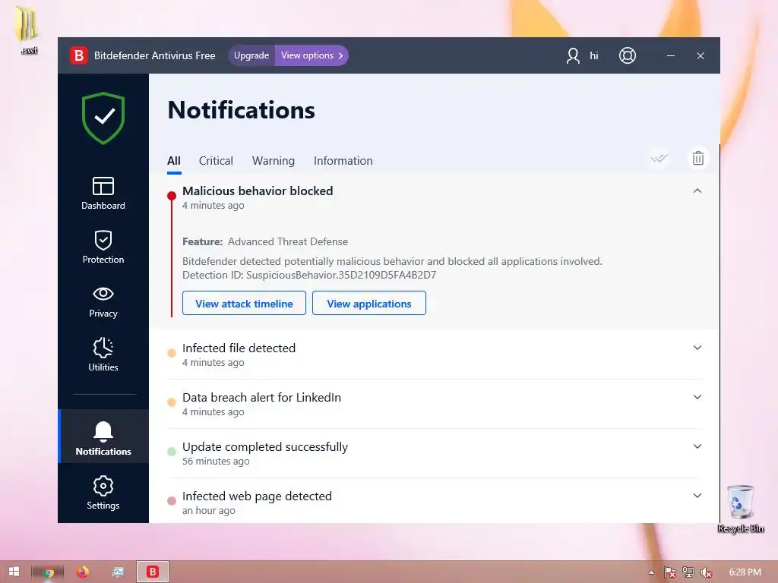Click Infected file detected title
This screenshot has height=583, width=778.
point(239,348)
